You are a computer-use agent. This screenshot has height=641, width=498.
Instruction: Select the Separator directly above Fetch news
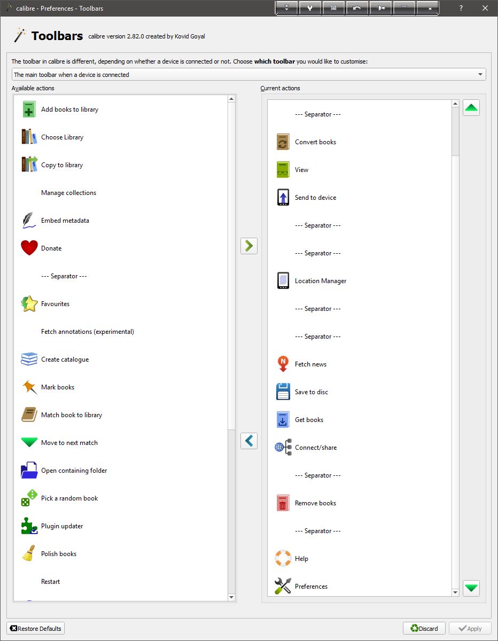pyautogui.click(x=360, y=337)
